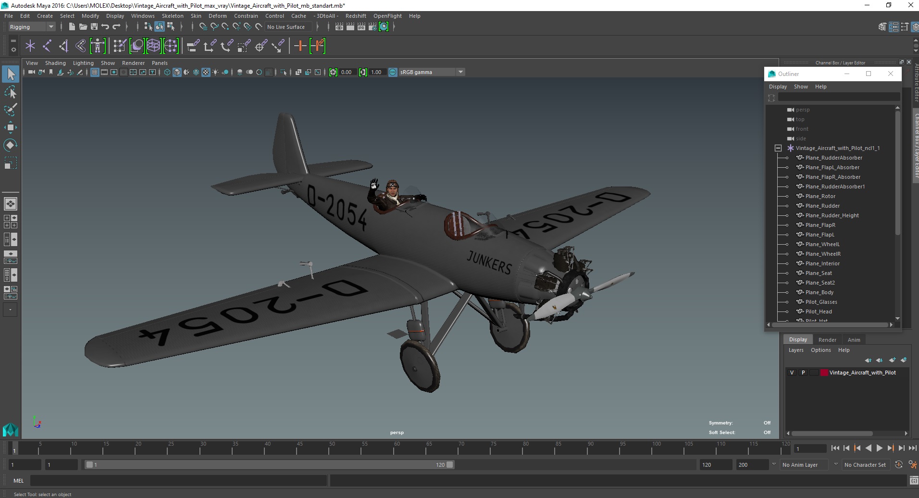Click the Render Current Frame clapboard icon

(350, 27)
